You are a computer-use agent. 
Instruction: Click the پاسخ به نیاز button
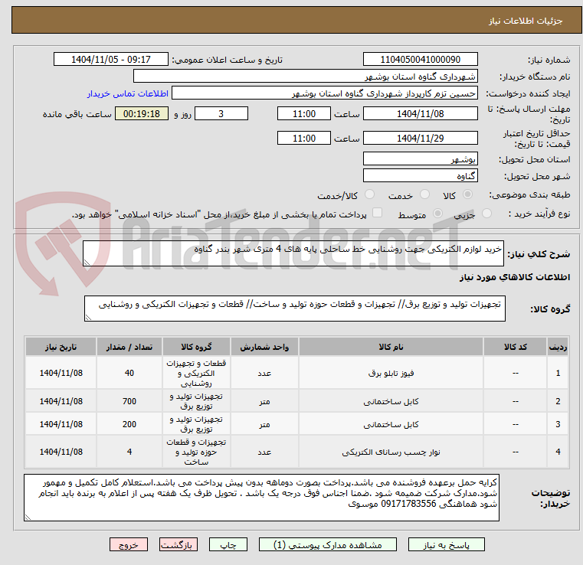click(446, 544)
